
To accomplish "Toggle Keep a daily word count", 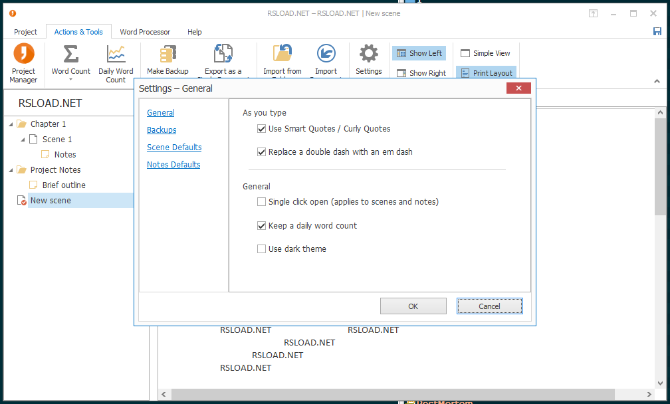I will click(x=261, y=225).
